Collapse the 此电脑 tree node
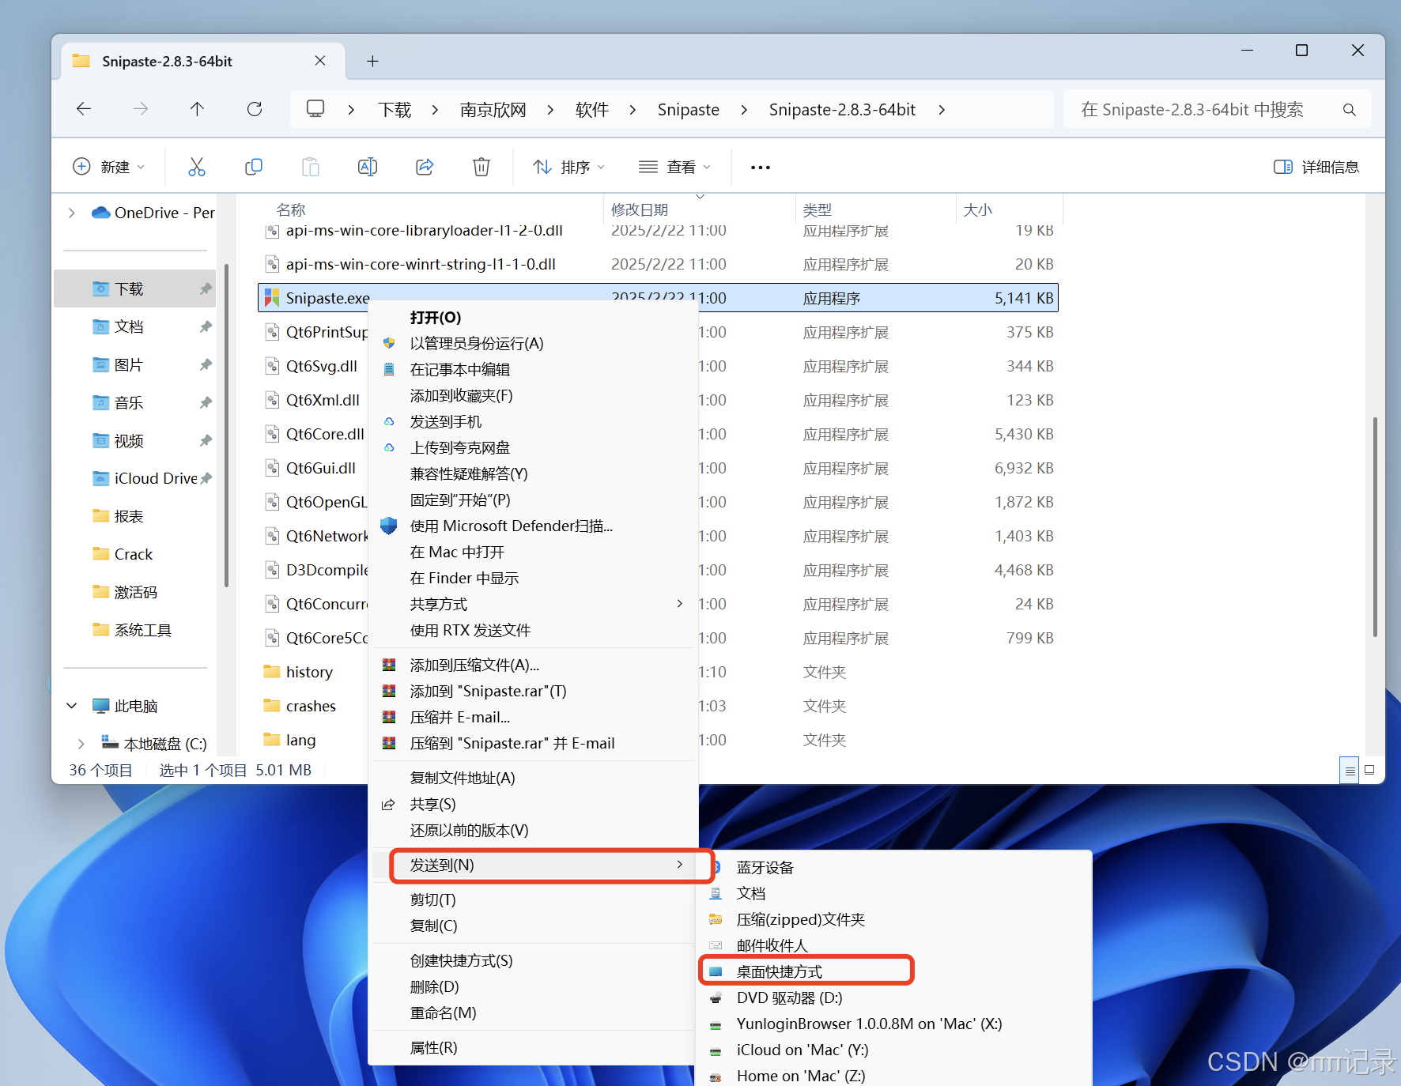The height and width of the screenshot is (1086, 1401). [x=72, y=706]
